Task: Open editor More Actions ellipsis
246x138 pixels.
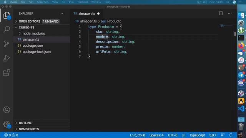Action: 230,14
